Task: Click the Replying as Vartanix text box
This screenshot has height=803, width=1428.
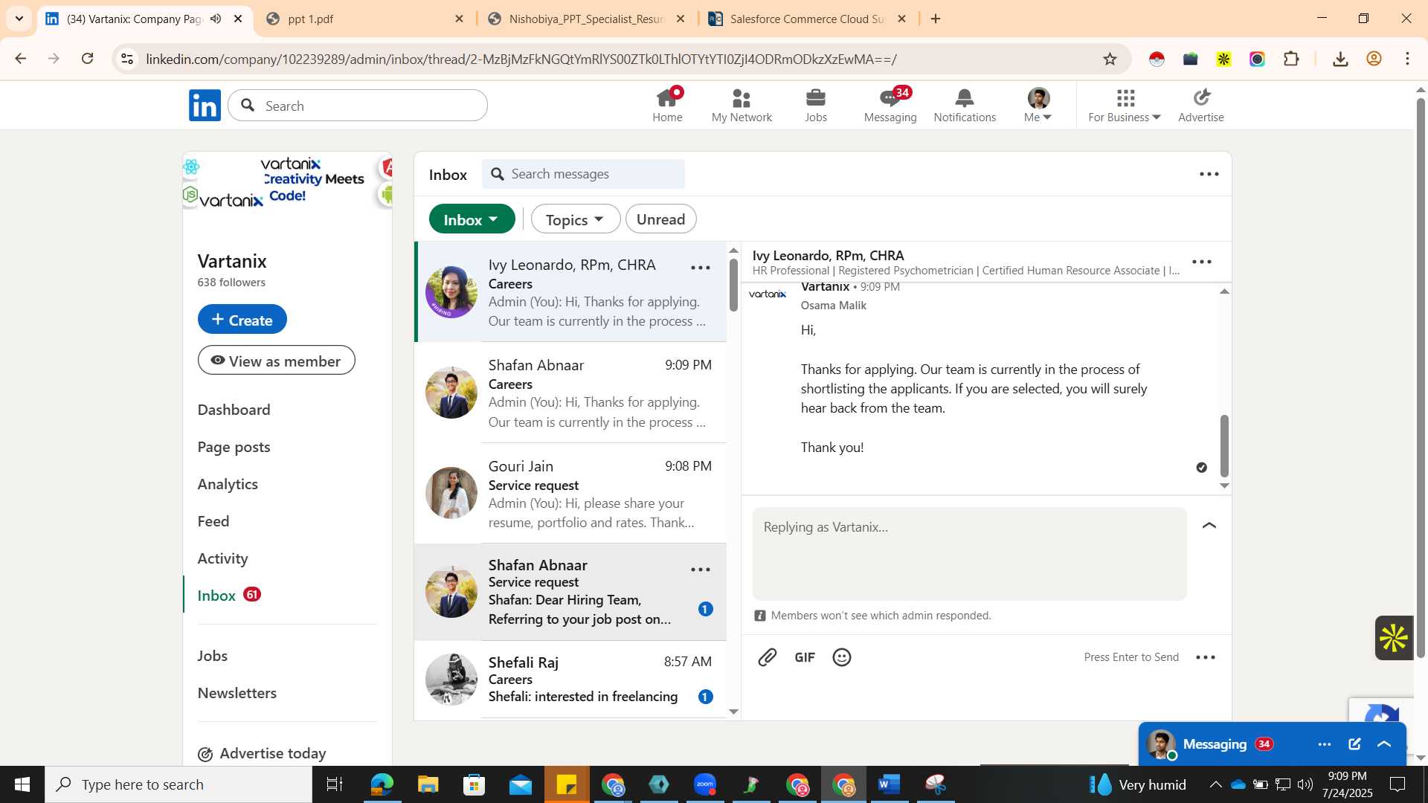Action: pyautogui.click(x=970, y=554)
